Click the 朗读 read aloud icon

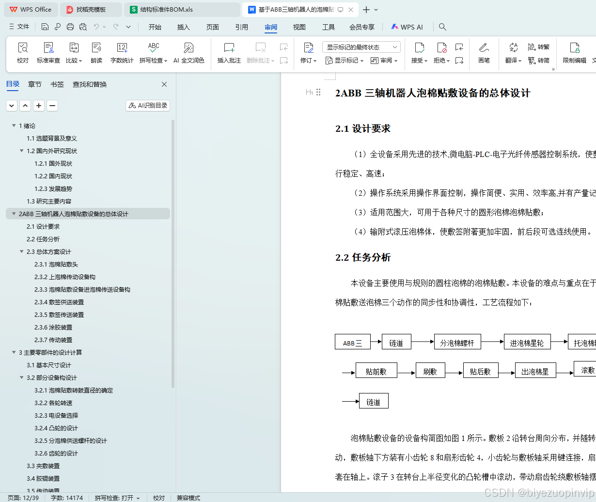pyautogui.click(x=96, y=47)
